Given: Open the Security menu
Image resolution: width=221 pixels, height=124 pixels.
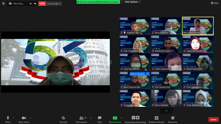Looking at the screenshot, I should point(63,119).
